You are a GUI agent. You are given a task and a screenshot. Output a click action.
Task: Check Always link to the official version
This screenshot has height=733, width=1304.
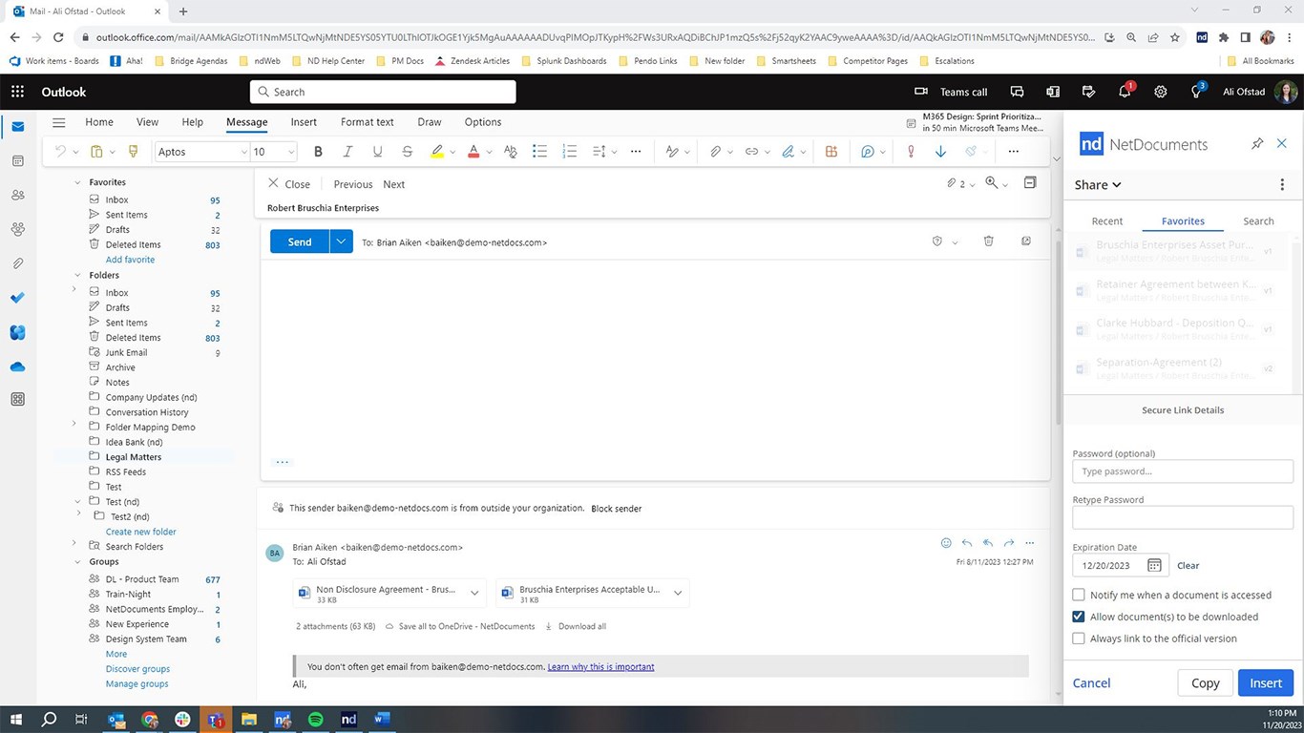pyautogui.click(x=1079, y=639)
